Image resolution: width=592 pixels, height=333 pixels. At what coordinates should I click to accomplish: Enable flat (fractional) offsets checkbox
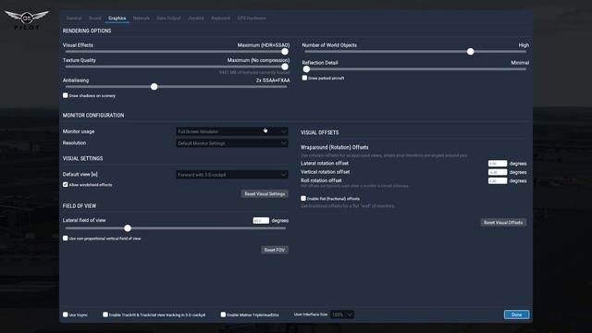[303, 198]
